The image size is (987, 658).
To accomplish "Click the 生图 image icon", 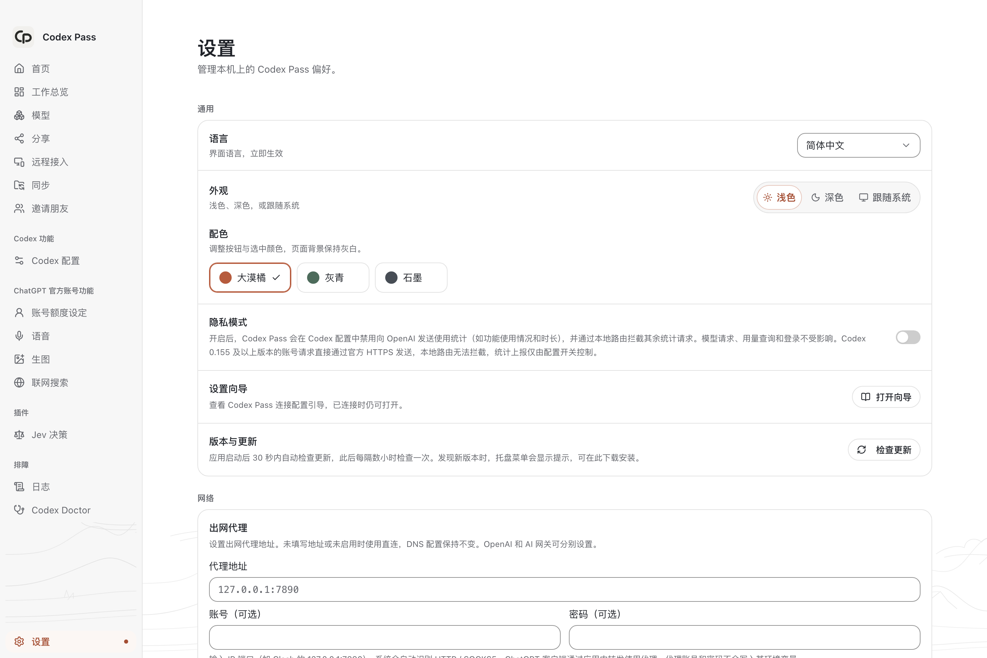I will tap(19, 359).
